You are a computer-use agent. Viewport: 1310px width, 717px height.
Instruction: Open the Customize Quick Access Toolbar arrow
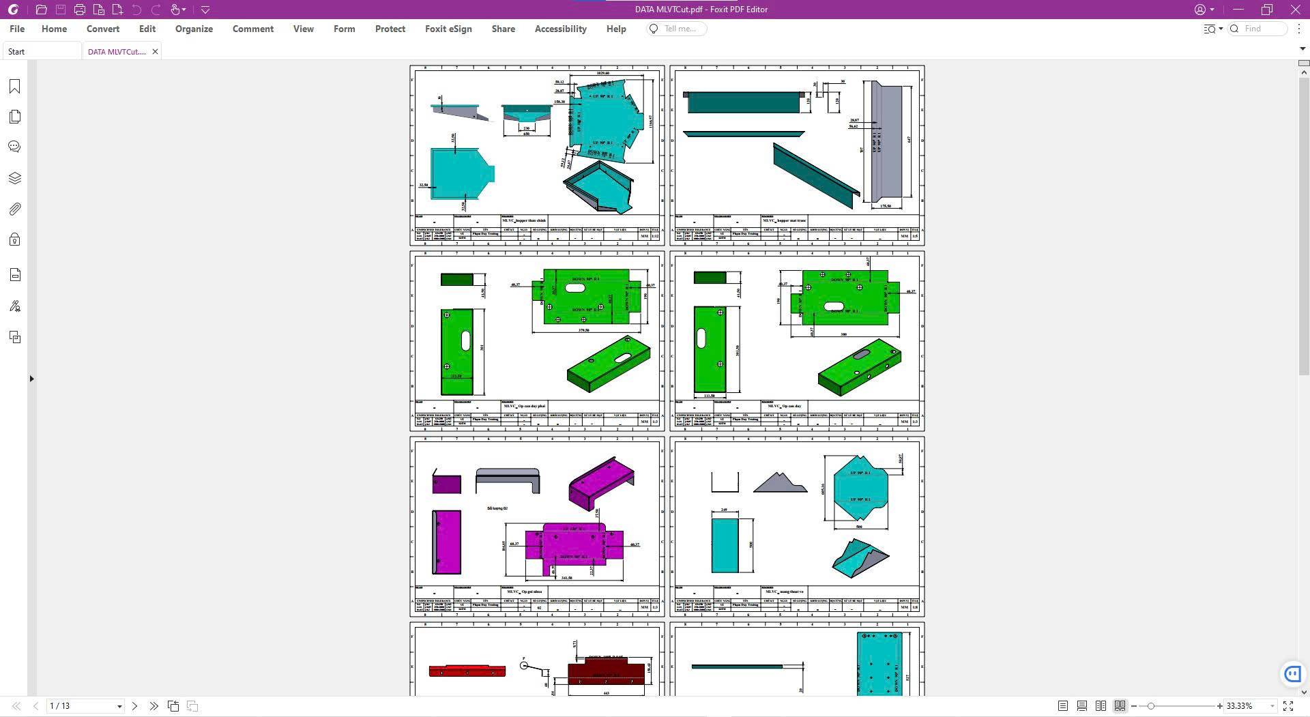205,10
